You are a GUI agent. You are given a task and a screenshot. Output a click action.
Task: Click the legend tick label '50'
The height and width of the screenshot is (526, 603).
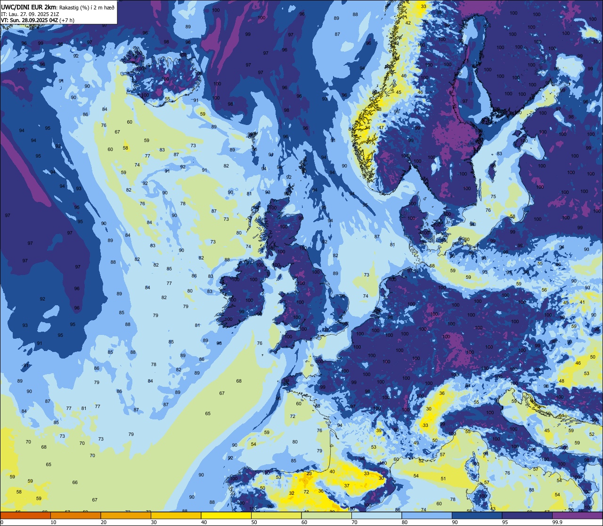pyautogui.click(x=254, y=522)
